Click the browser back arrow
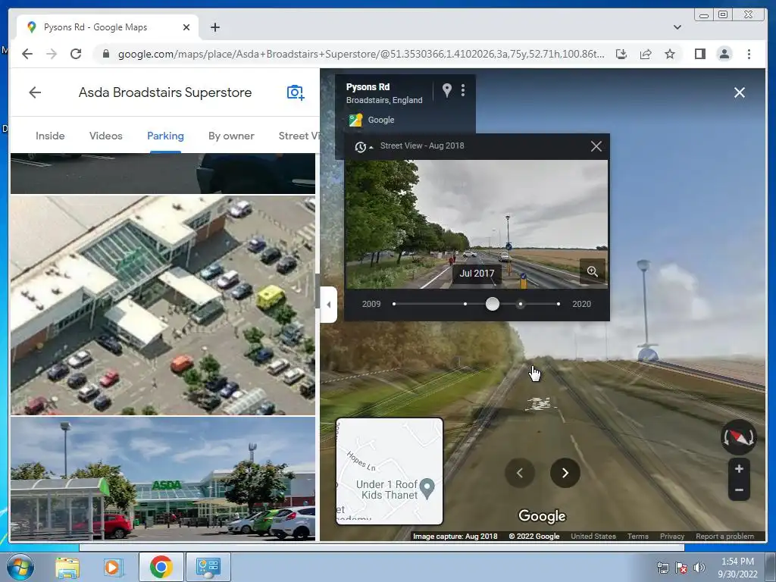776x582 pixels. [x=27, y=54]
